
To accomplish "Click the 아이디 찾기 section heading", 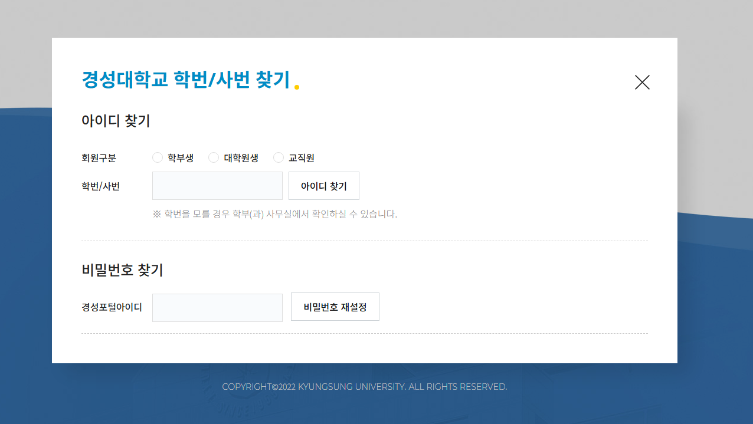I will coord(116,121).
